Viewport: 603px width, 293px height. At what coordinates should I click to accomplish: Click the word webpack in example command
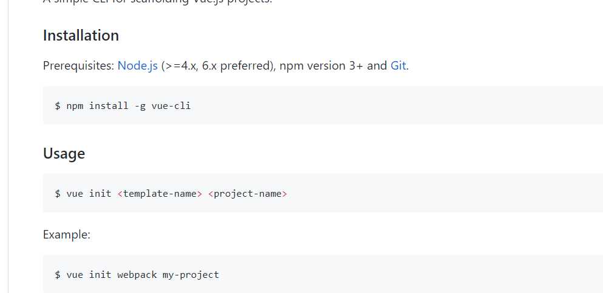[137, 275]
